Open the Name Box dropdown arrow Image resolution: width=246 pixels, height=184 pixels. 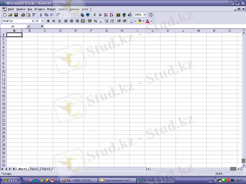point(28,26)
